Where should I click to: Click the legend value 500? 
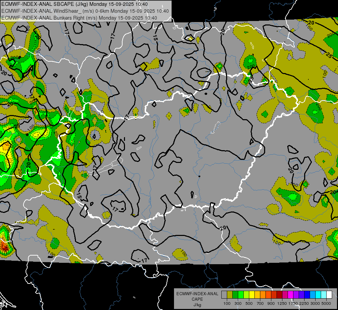click(249, 303)
